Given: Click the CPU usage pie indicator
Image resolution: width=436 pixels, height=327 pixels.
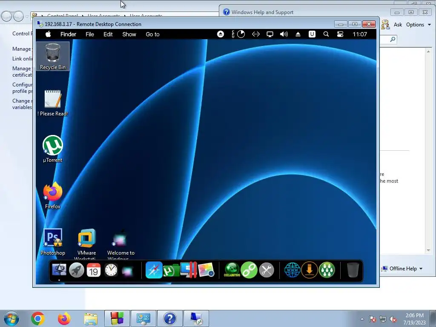Looking at the screenshot, I should click(241, 34).
